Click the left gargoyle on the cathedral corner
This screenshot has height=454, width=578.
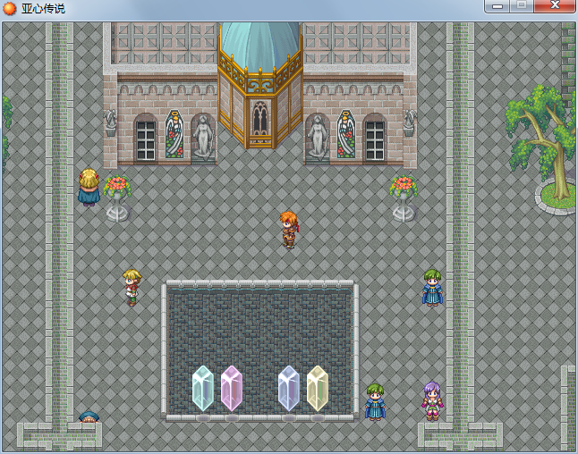tap(110, 123)
